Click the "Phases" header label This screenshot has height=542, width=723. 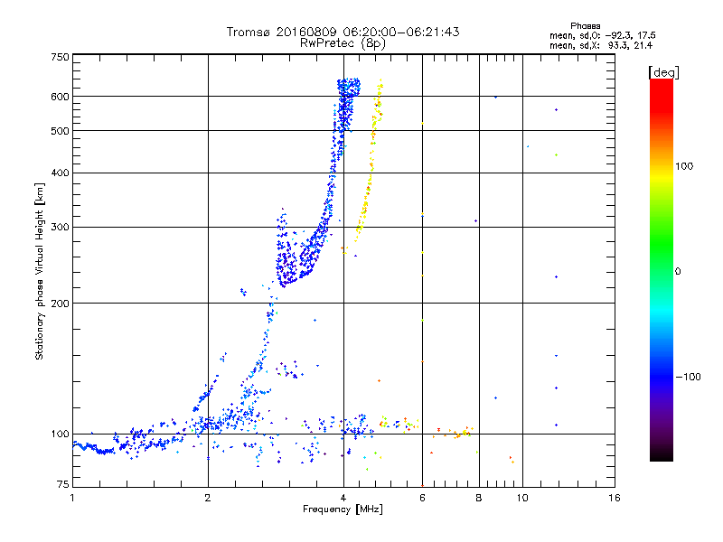(x=585, y=26)
